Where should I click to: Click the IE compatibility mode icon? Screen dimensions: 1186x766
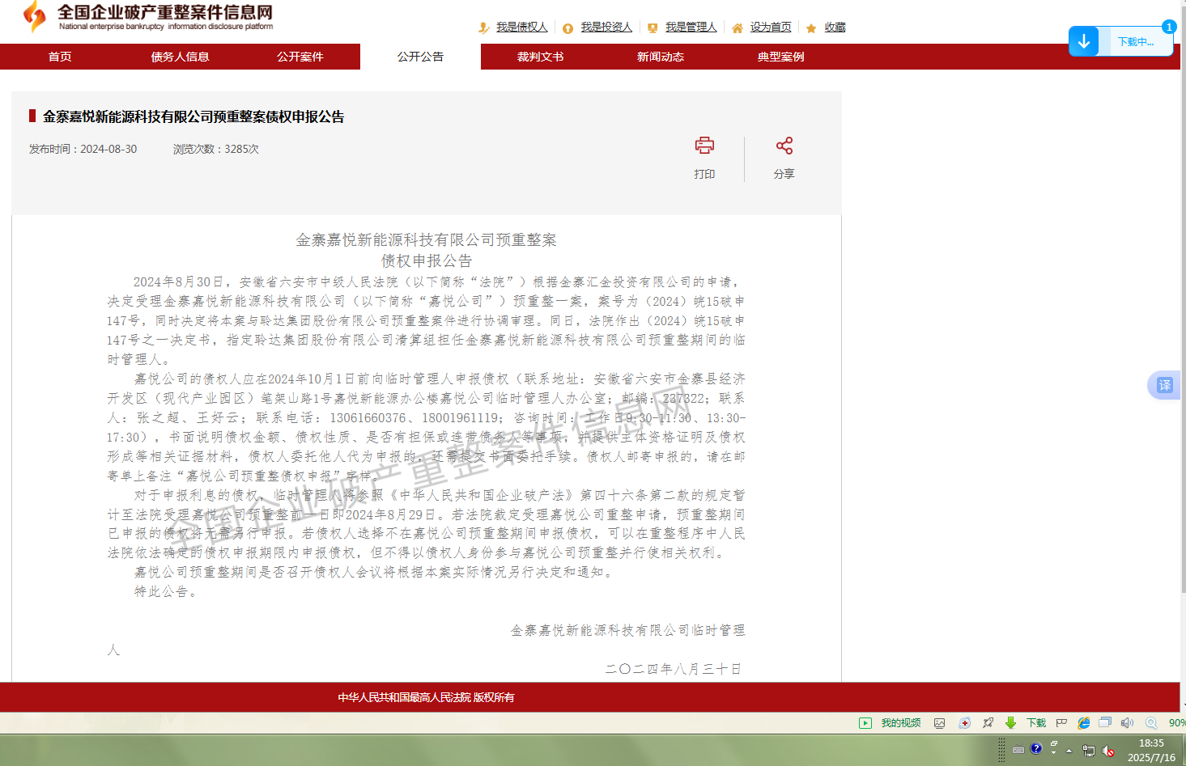click(x=1083, y=723)
